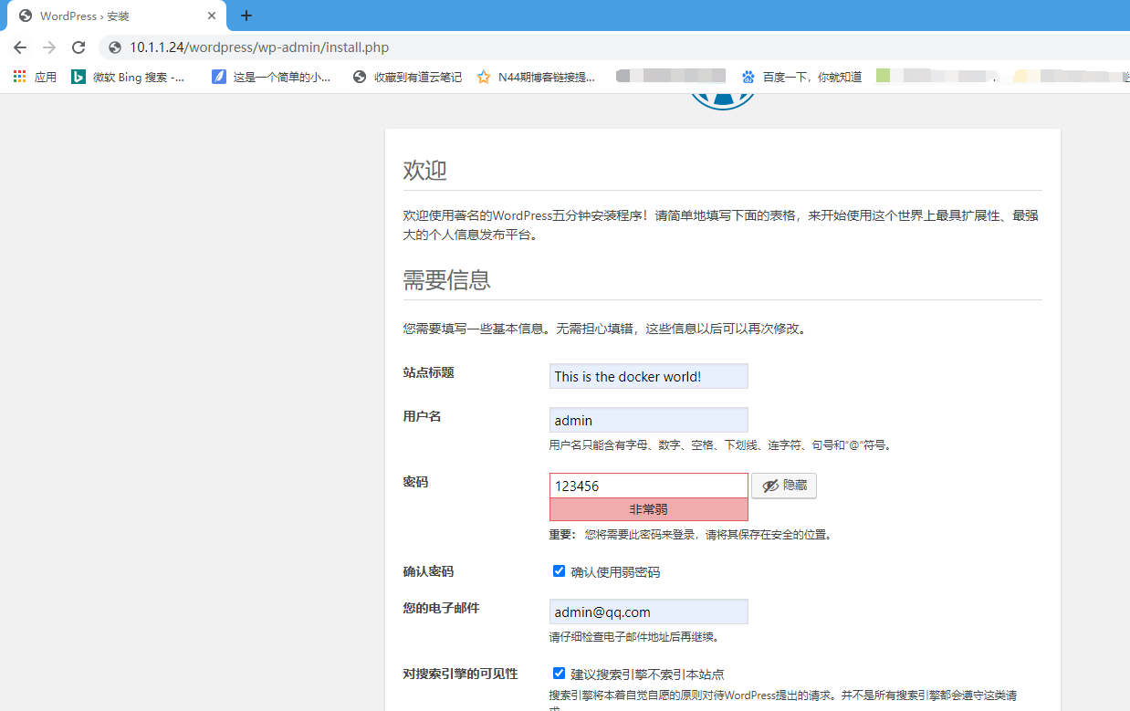Click the 确认密码 label

429,571
